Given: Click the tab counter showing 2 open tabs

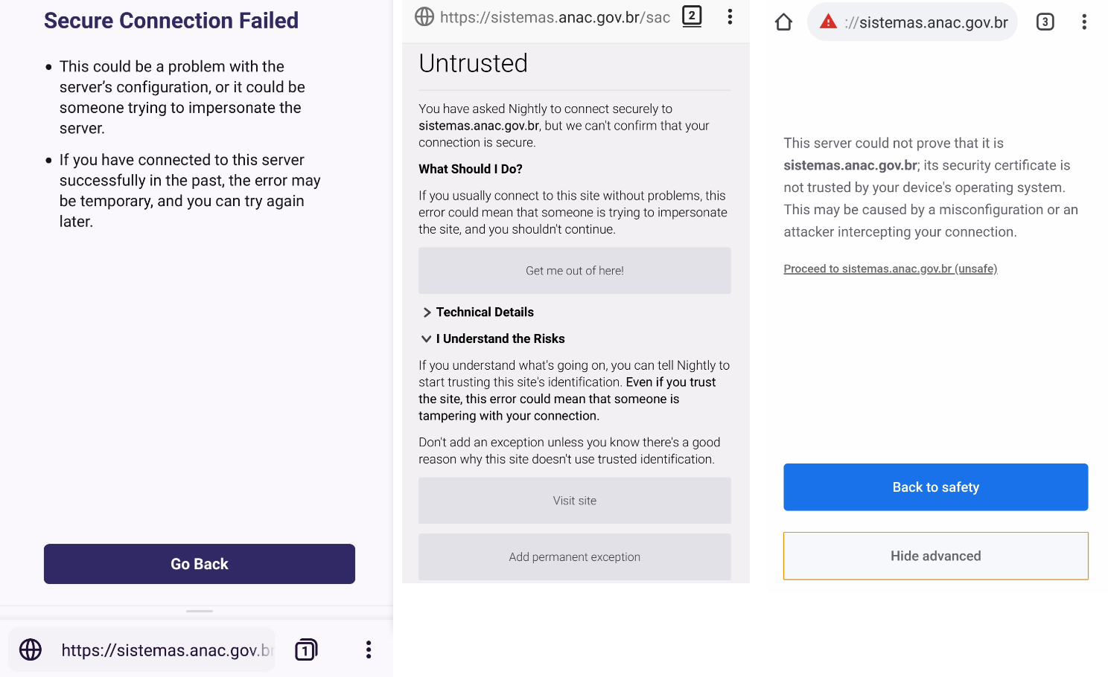Looking at the screenshot, I should coord(691,16).
